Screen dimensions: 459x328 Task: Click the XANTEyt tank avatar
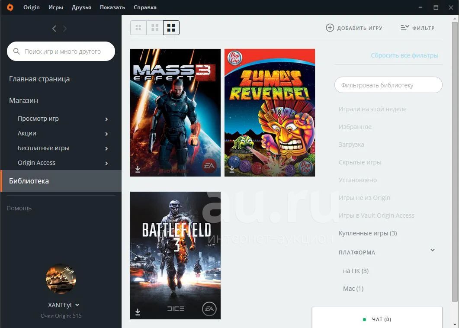61,279
